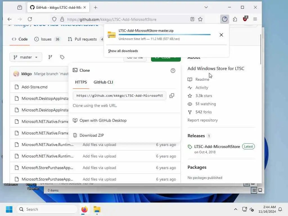Click Show all downloads
The image size is (288, 216).
(x=123, y=51)
